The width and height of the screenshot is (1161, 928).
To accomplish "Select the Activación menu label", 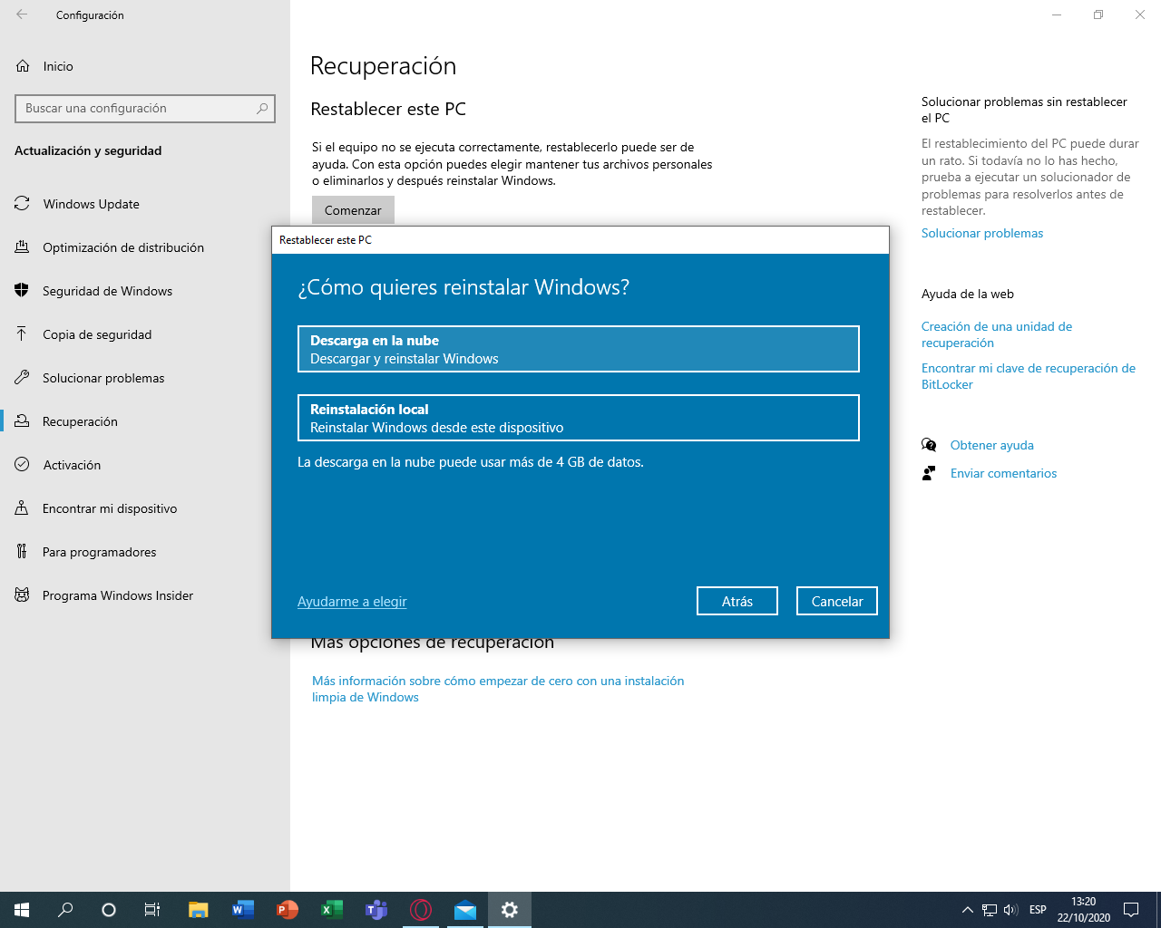I will tap(72, 465).
